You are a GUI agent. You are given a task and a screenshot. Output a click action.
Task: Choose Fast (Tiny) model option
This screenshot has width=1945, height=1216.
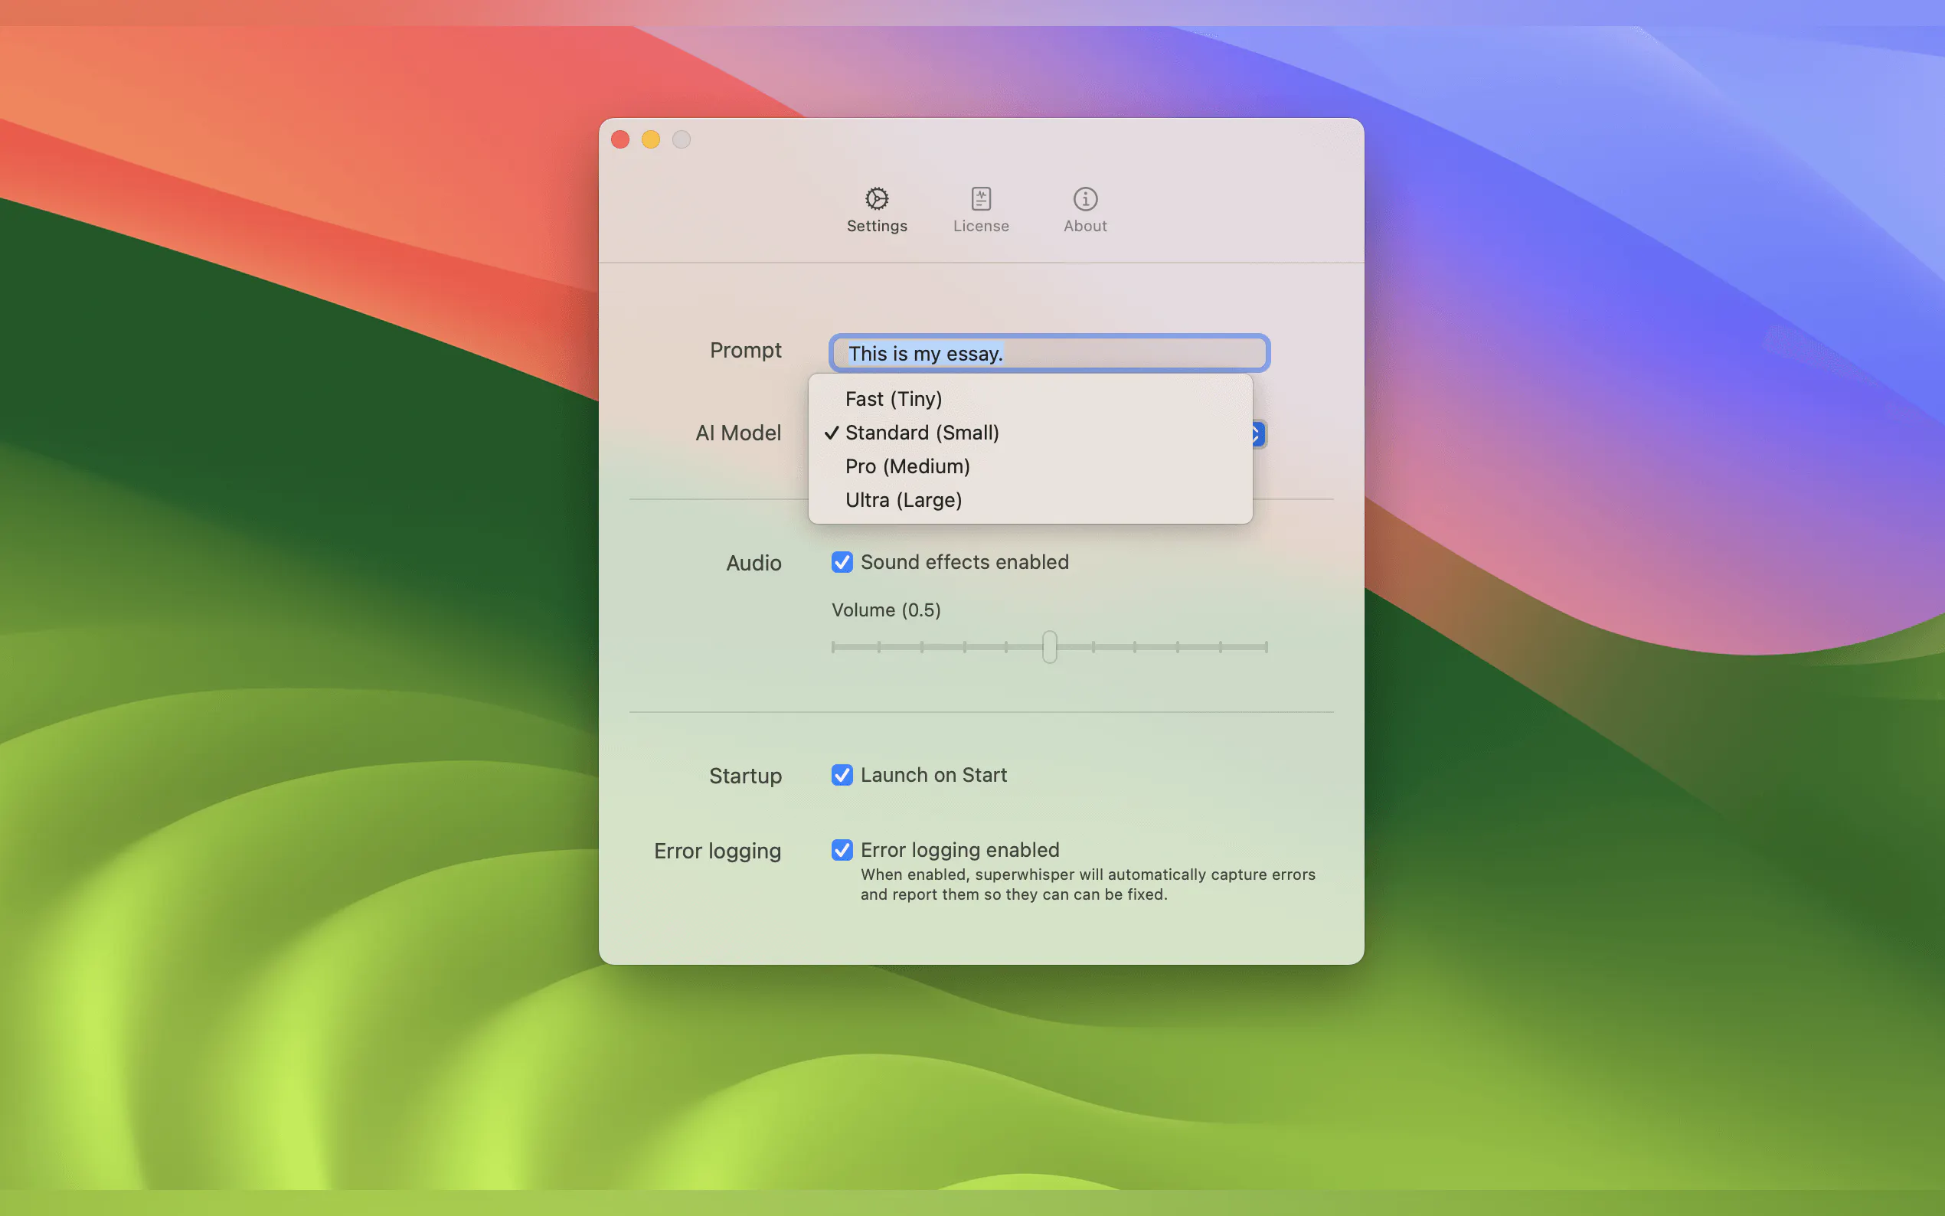click(894, 399)
